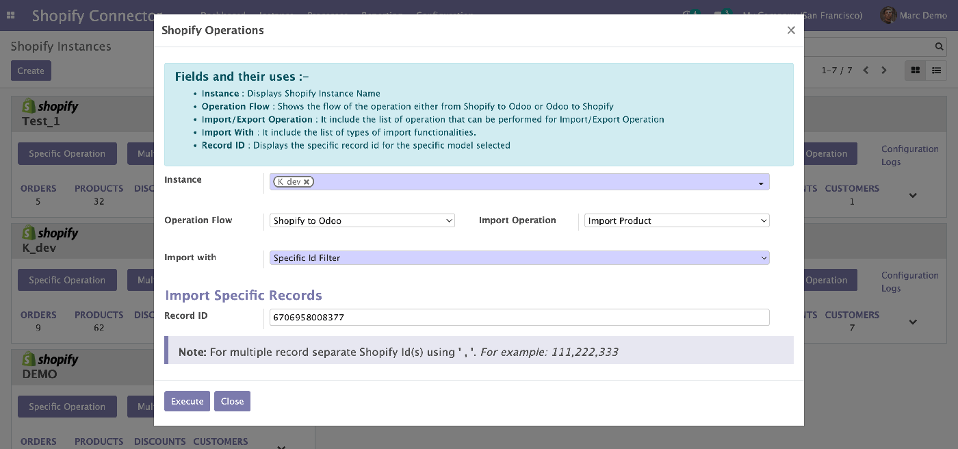Click the Test_1 instance name
Screen dimensions: 958x449
[41, 121]
